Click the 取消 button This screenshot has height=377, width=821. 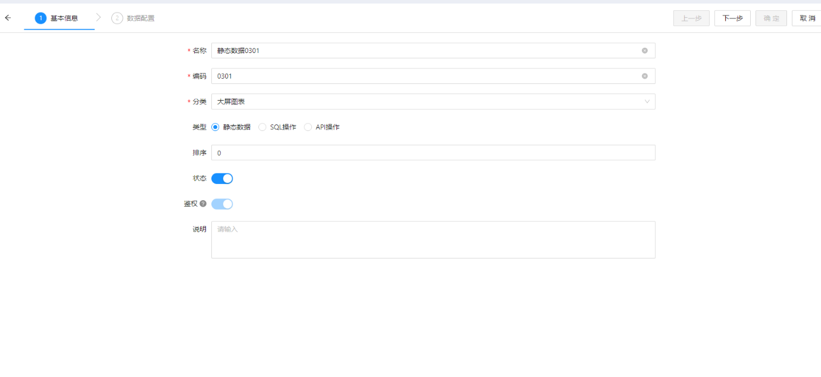pos(808,18)
